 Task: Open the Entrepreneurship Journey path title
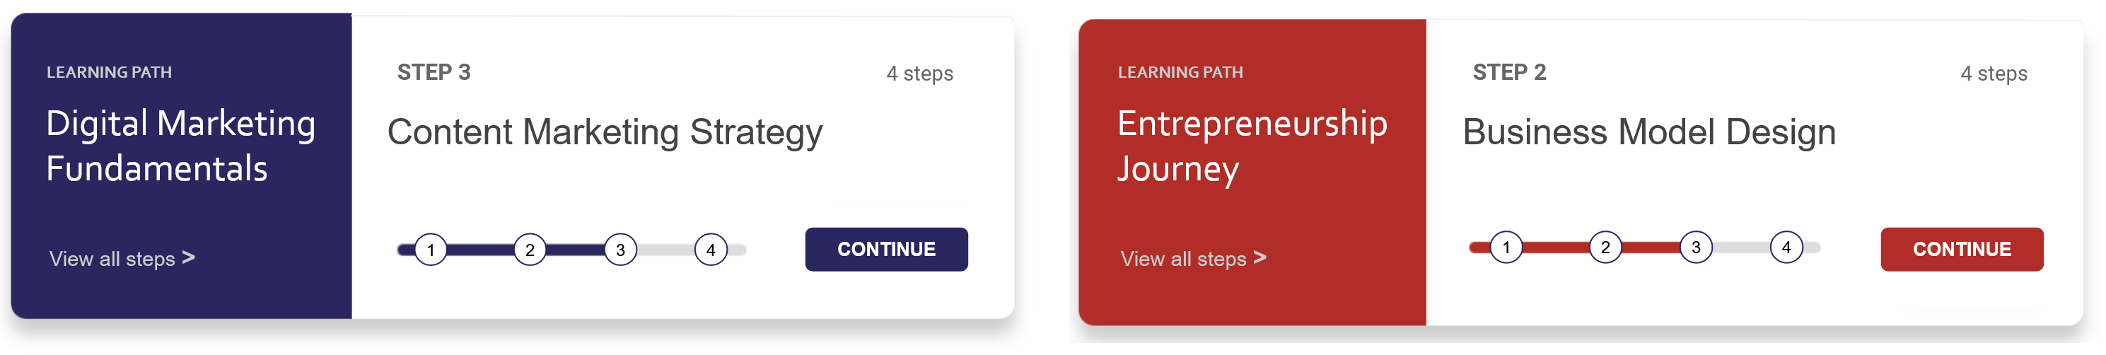coord(1252,146)
